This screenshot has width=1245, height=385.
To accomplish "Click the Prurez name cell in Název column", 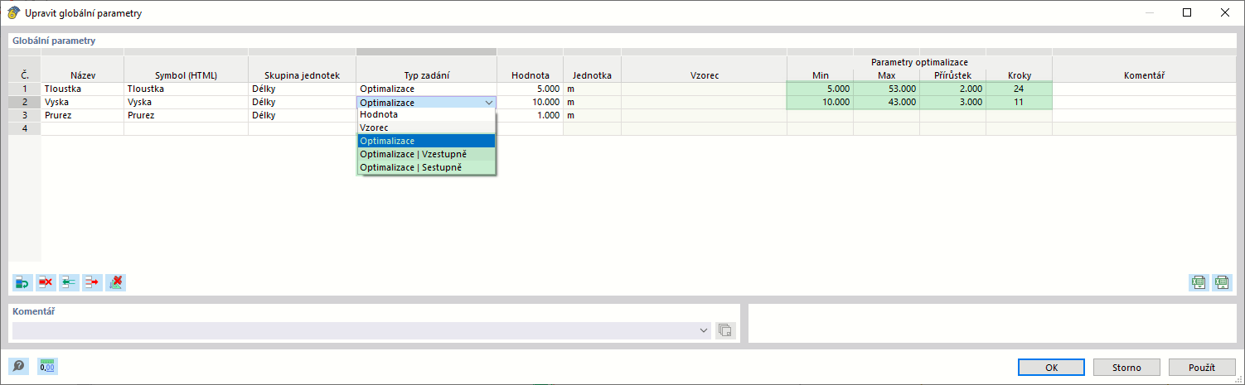I will click(x=82, y=115).
